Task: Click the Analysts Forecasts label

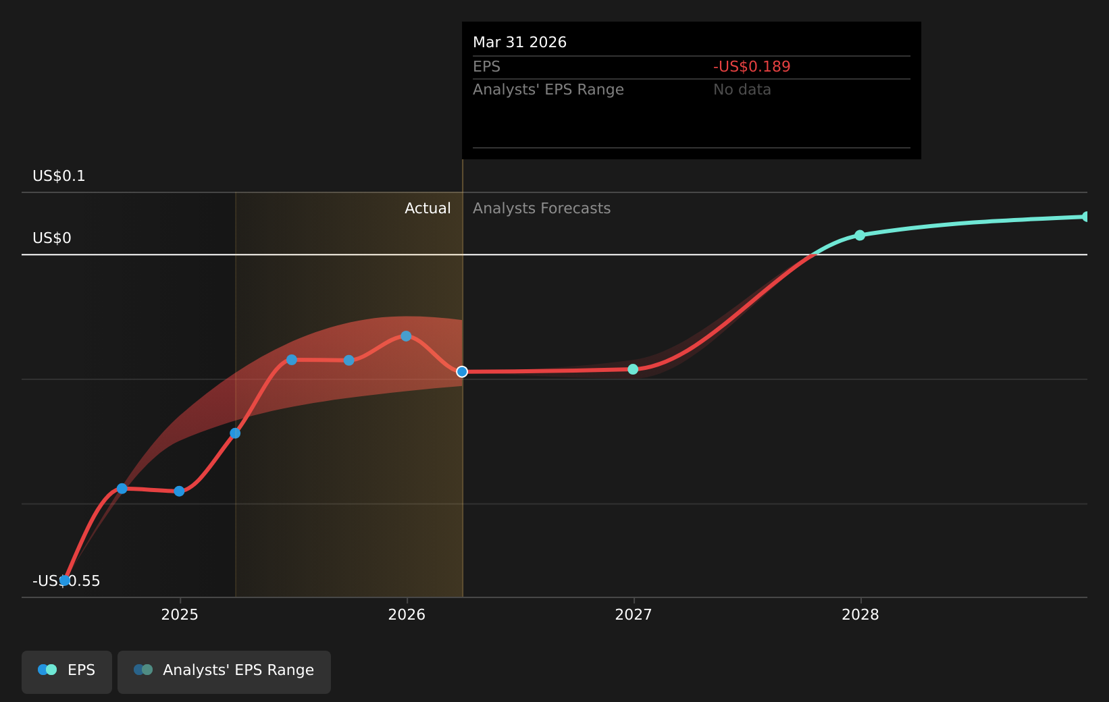Action: [x=542, y=209]
